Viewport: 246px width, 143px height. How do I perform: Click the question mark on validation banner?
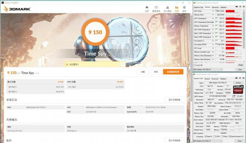click(x=123, y=64)
